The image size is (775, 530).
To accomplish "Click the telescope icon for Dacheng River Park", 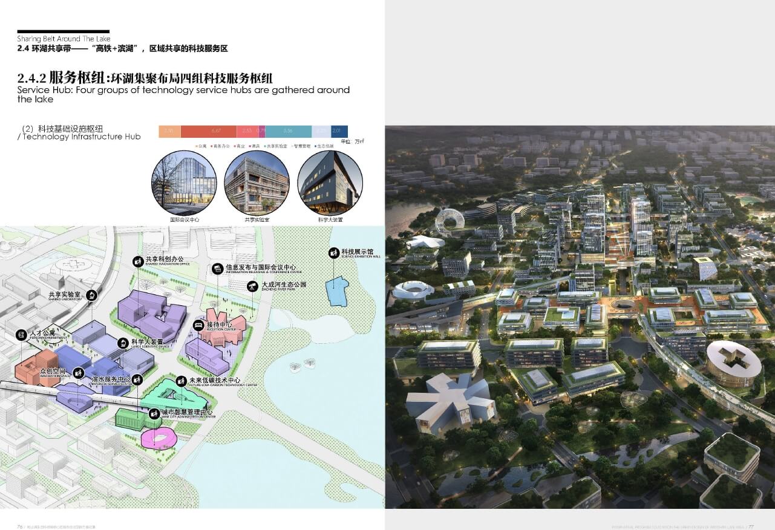I will coord(252,285).
